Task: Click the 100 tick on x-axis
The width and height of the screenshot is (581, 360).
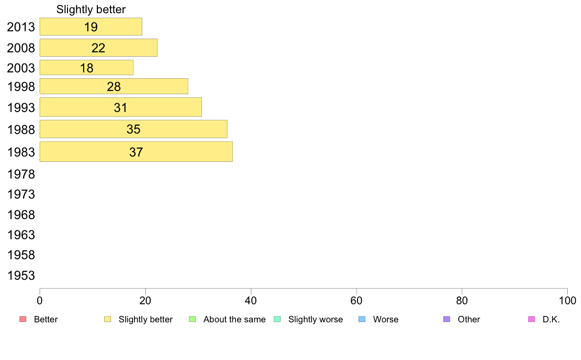Action: point(567,301)
